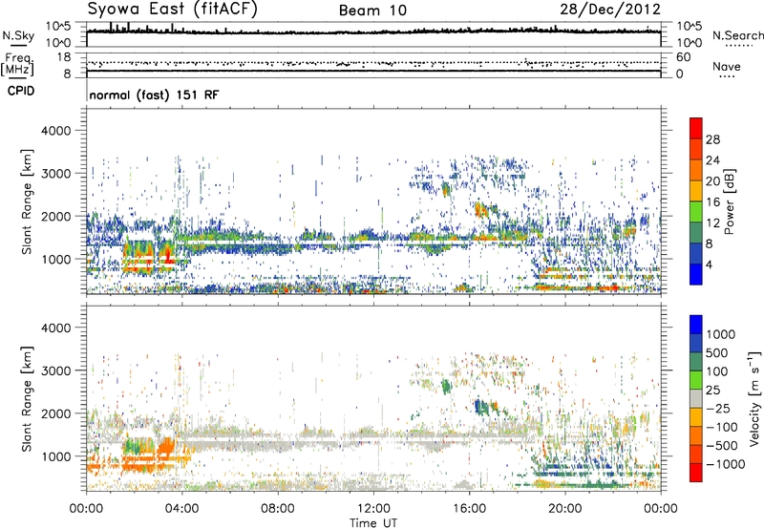Screen dimensions: 764x529
Task: Click the 'CPID' label
Action: coord(21,91)
